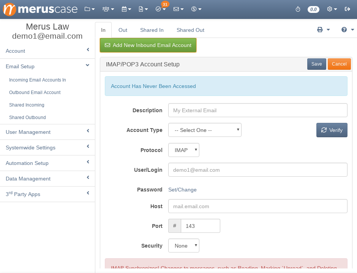This screenshot has height=273, width=357.
Task: Click the Verify button
Action: pyautogui.click(x=332, y=130)
